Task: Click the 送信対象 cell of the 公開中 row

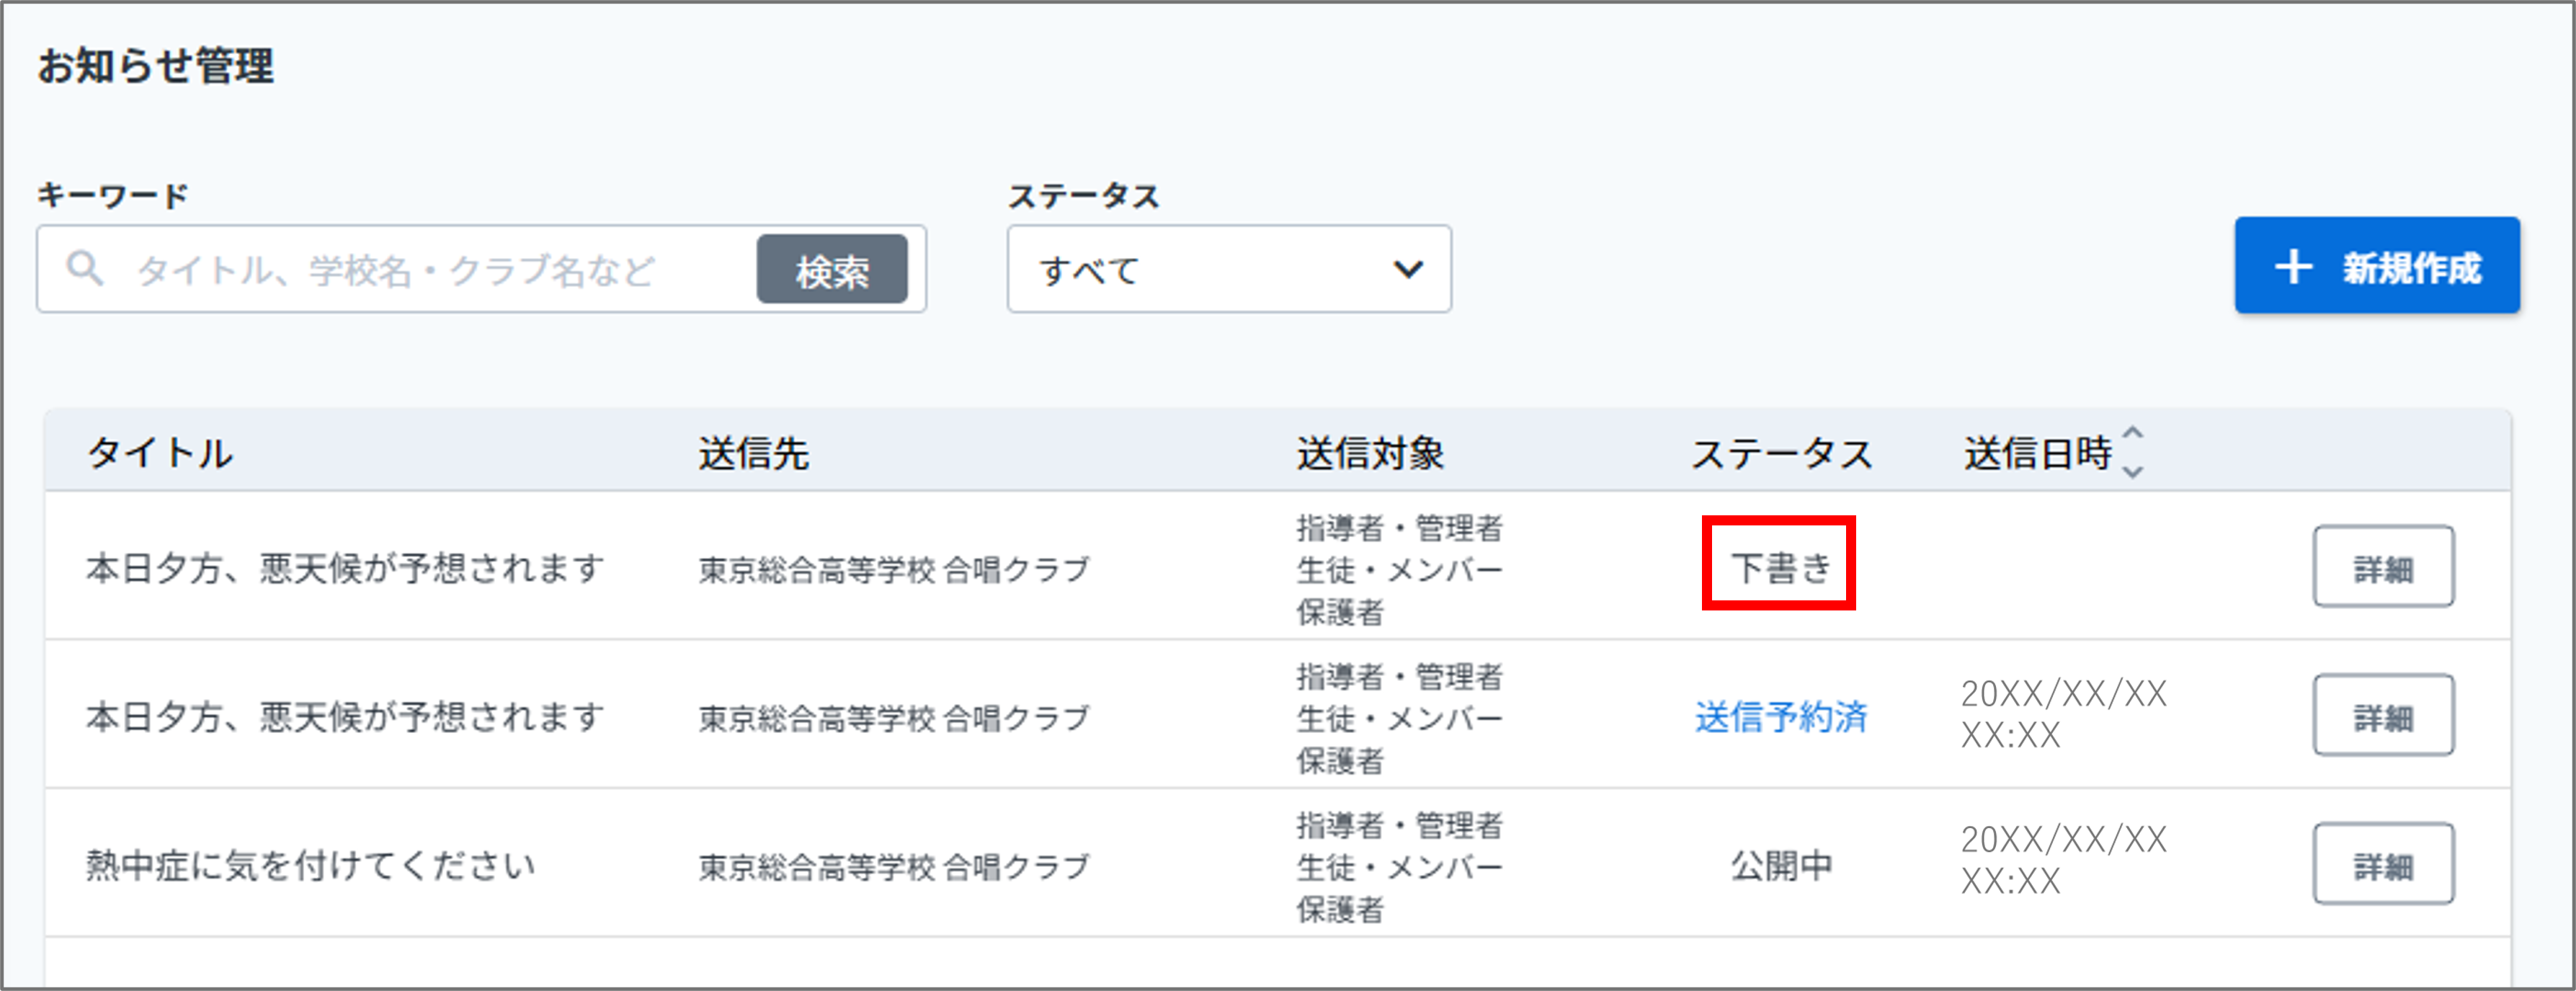Action: click(1399, 866)
